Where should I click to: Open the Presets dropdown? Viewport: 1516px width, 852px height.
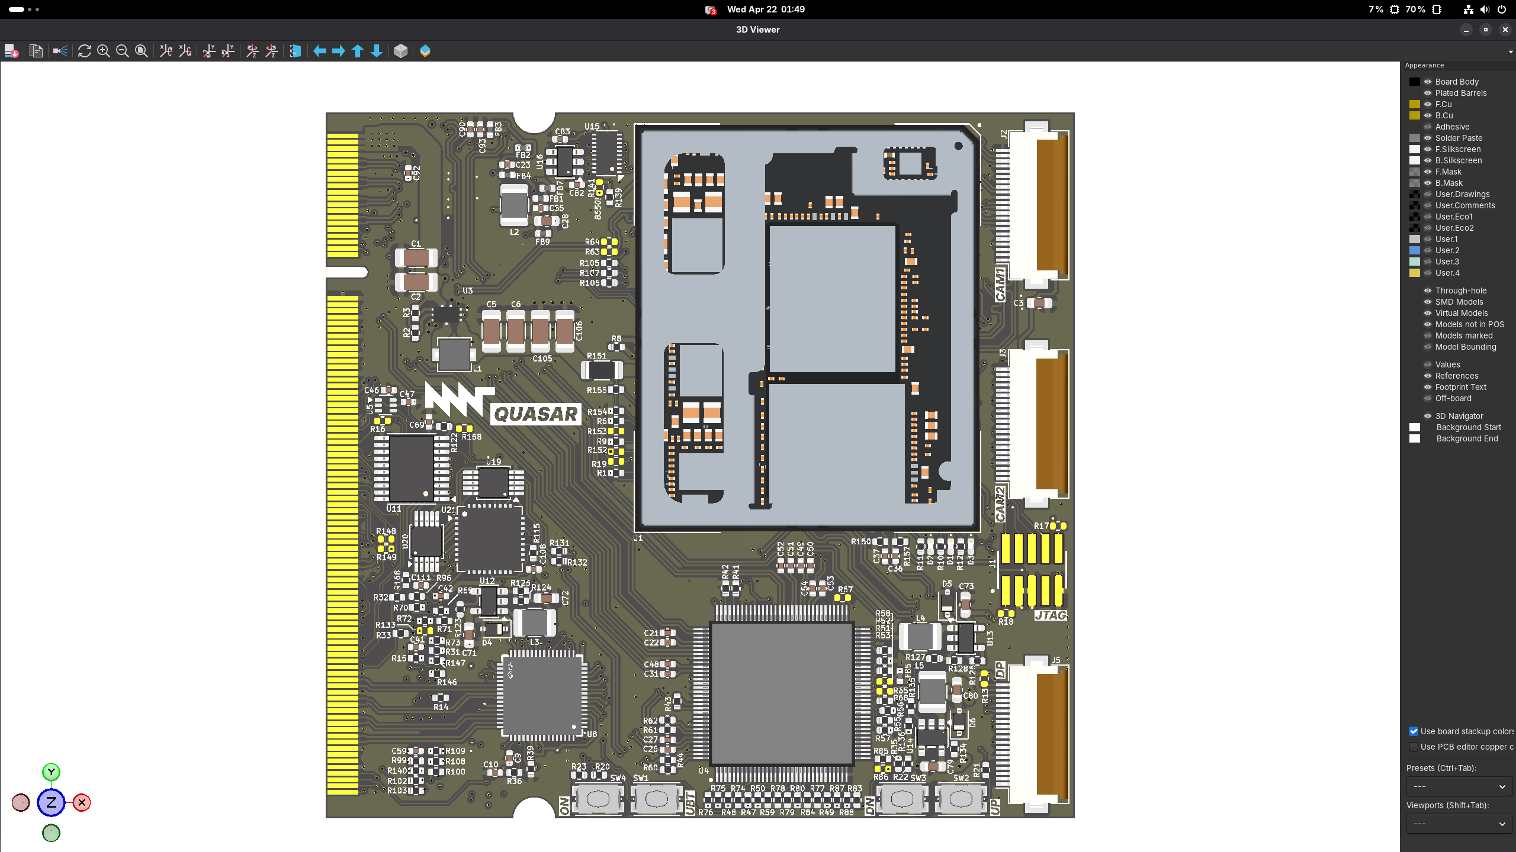pyautogui.click(x=1459, y=786)
